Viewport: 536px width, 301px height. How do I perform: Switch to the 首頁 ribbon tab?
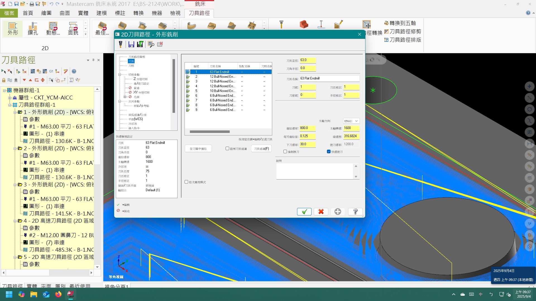[28, 13]
